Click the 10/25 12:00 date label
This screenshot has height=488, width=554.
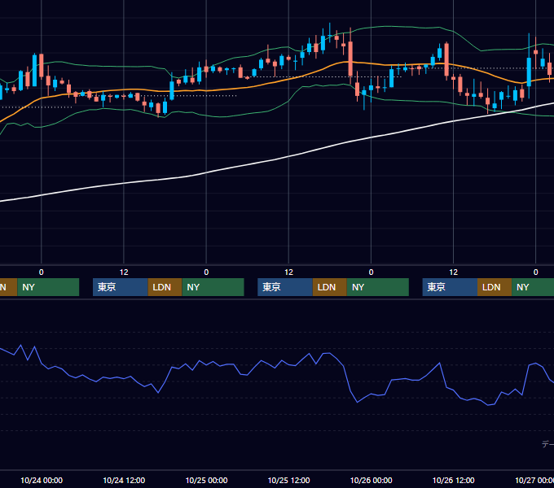[x=288, y=480]
